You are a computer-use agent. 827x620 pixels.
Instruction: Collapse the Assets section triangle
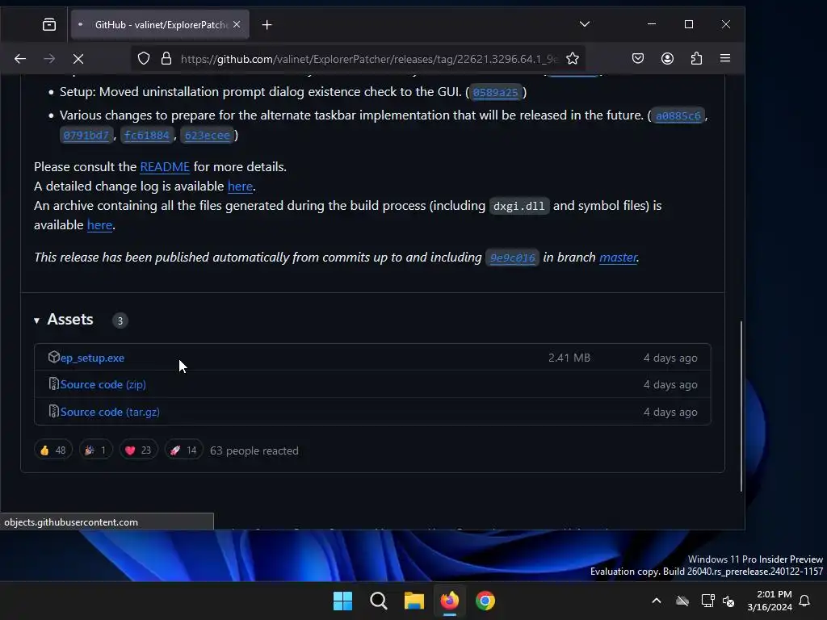36,320
